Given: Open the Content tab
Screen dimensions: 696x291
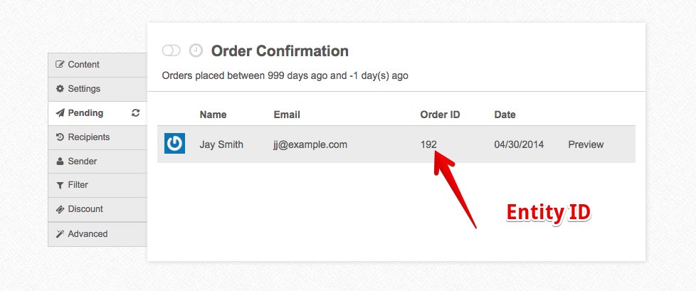Looking at the screenshot, I should 83,65.
